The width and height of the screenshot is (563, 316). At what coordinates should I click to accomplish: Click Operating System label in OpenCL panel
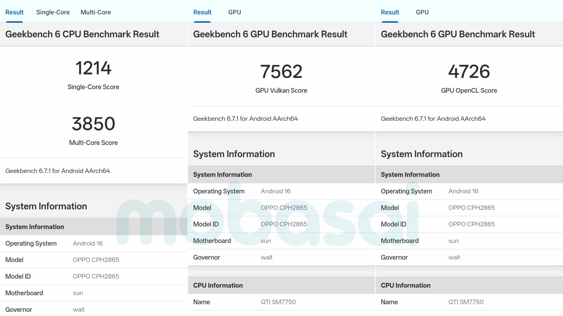(406, 191)
